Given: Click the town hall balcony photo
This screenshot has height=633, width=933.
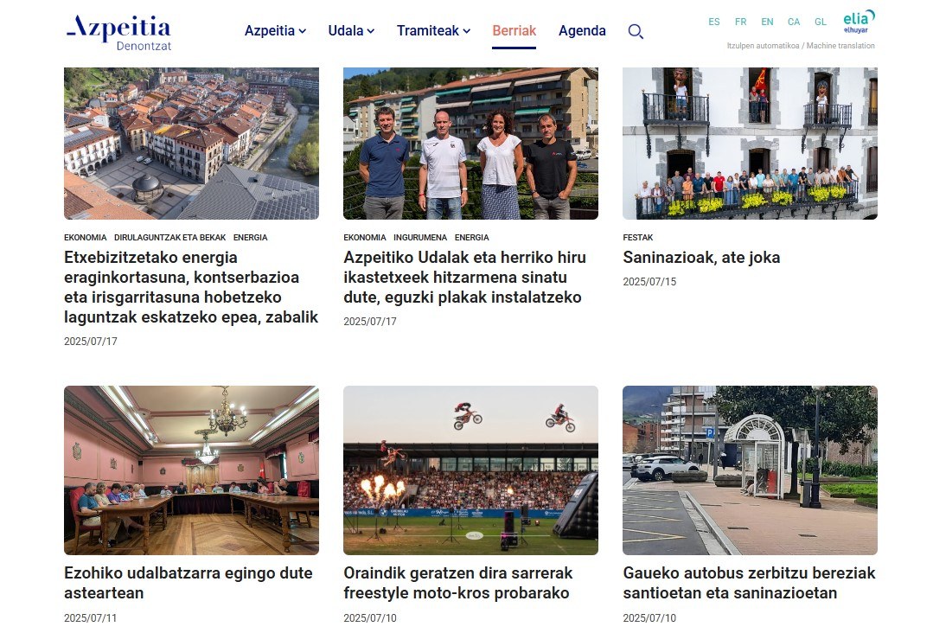Looking at the screenshot, I should click(749, 144).
